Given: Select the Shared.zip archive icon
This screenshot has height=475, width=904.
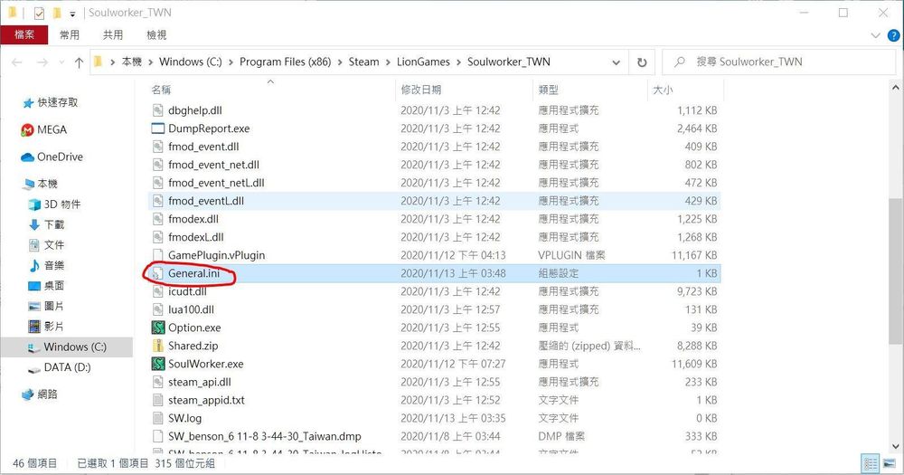Looking at the screenshot, I should click(x=157, y=346).
